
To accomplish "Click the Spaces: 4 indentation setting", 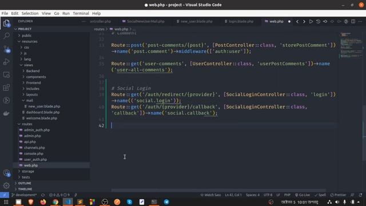I will coord(253,195).
